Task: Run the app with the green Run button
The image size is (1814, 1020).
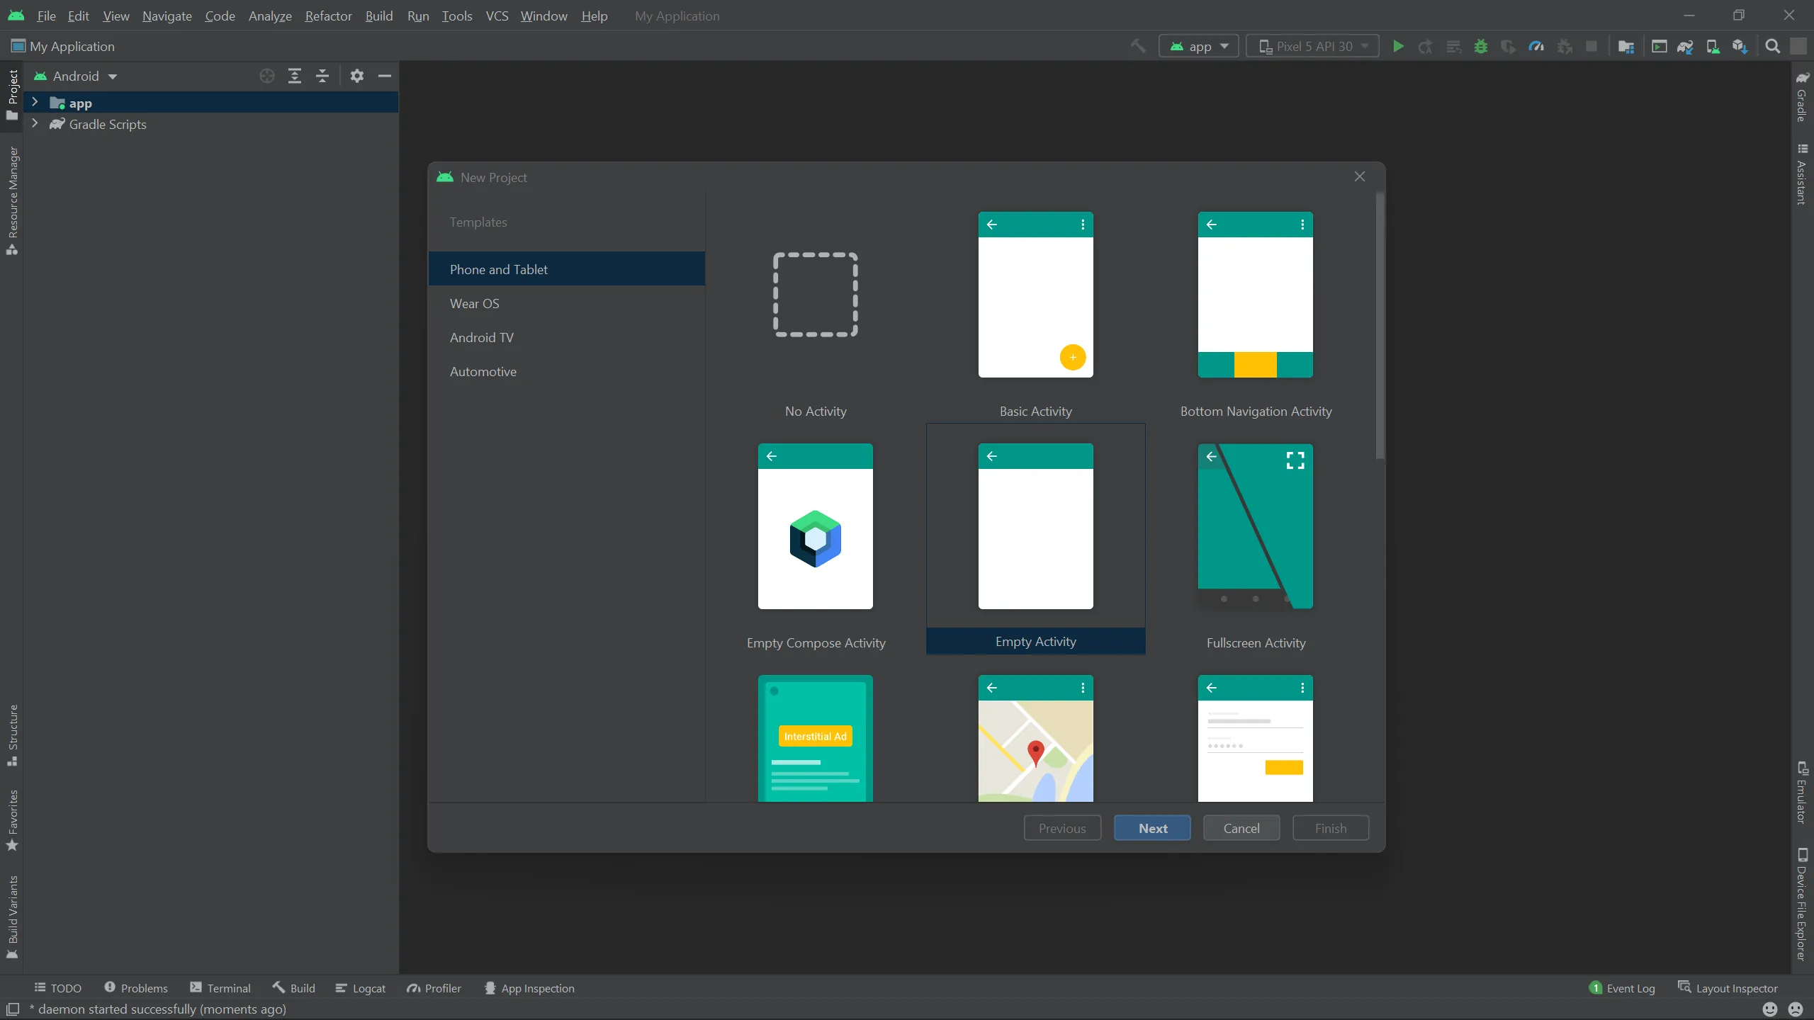Action: click(x=1398, y=45)
